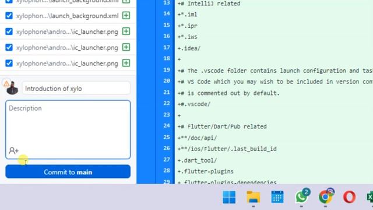Screen dimensions: 373x210
Task: Click the diff line "+# IntelliJ related"
Action: click(x=209, y=3)
